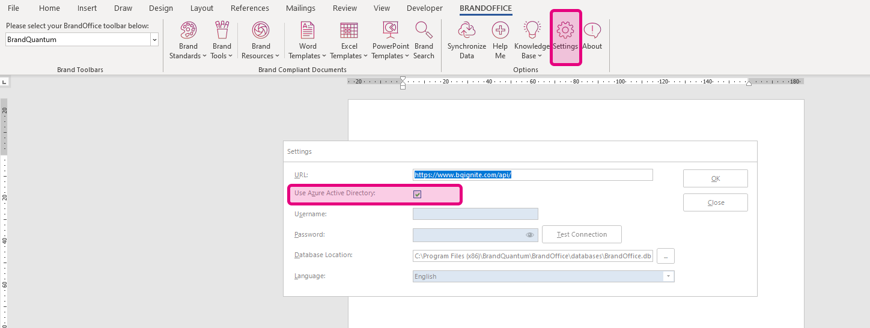Viewport: 870px width, 328px height.
Task: Go to the Mailings tab
Action: tap(300, 8)
